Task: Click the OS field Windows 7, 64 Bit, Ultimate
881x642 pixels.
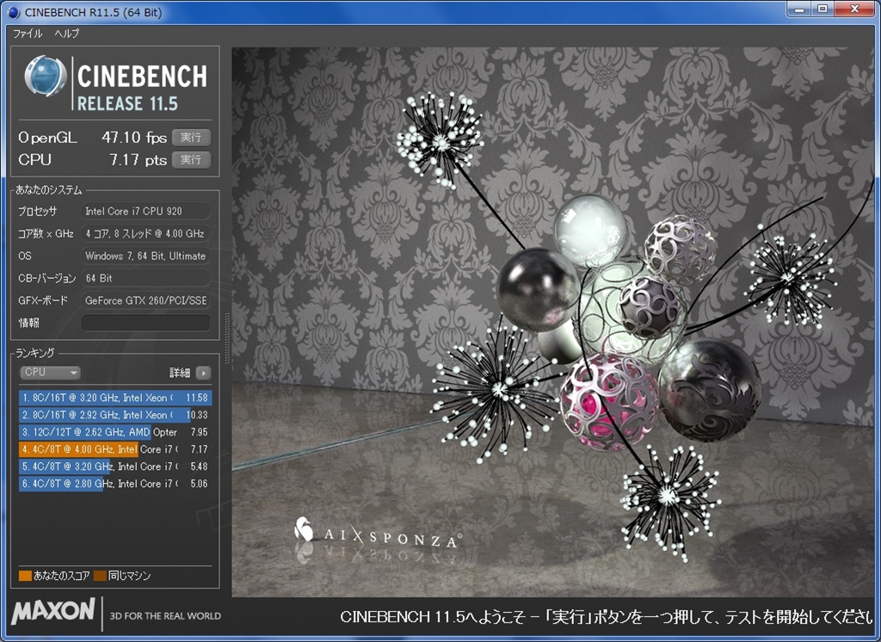Action: [145, 256]
